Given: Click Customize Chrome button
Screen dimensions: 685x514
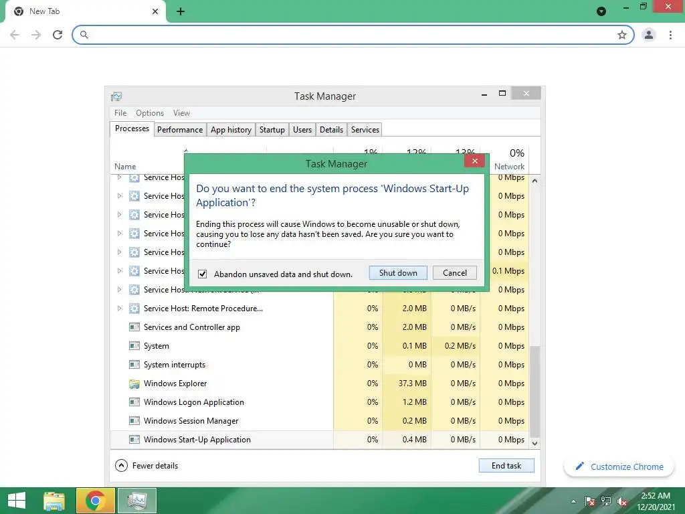Looking at the screenshot, I should pyautogui.click(x=619, y=466).
